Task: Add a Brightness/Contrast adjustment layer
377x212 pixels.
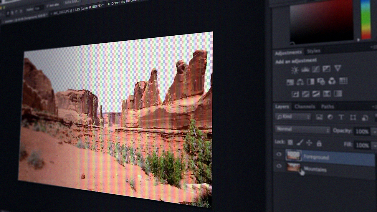Action: [295, 69]
